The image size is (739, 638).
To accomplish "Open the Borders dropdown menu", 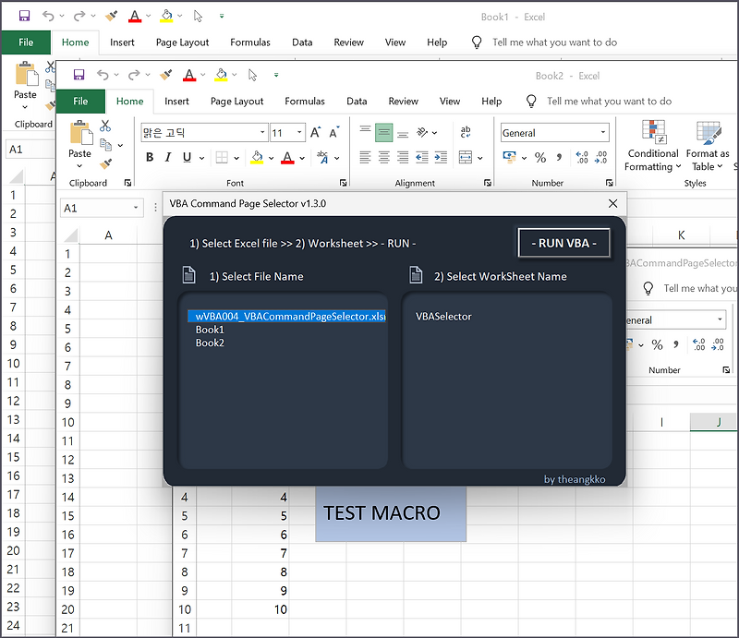I will (x=236, y=157).
